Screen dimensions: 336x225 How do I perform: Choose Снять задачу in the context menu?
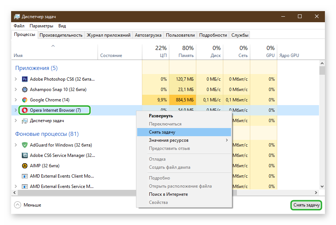pos(184,132)
